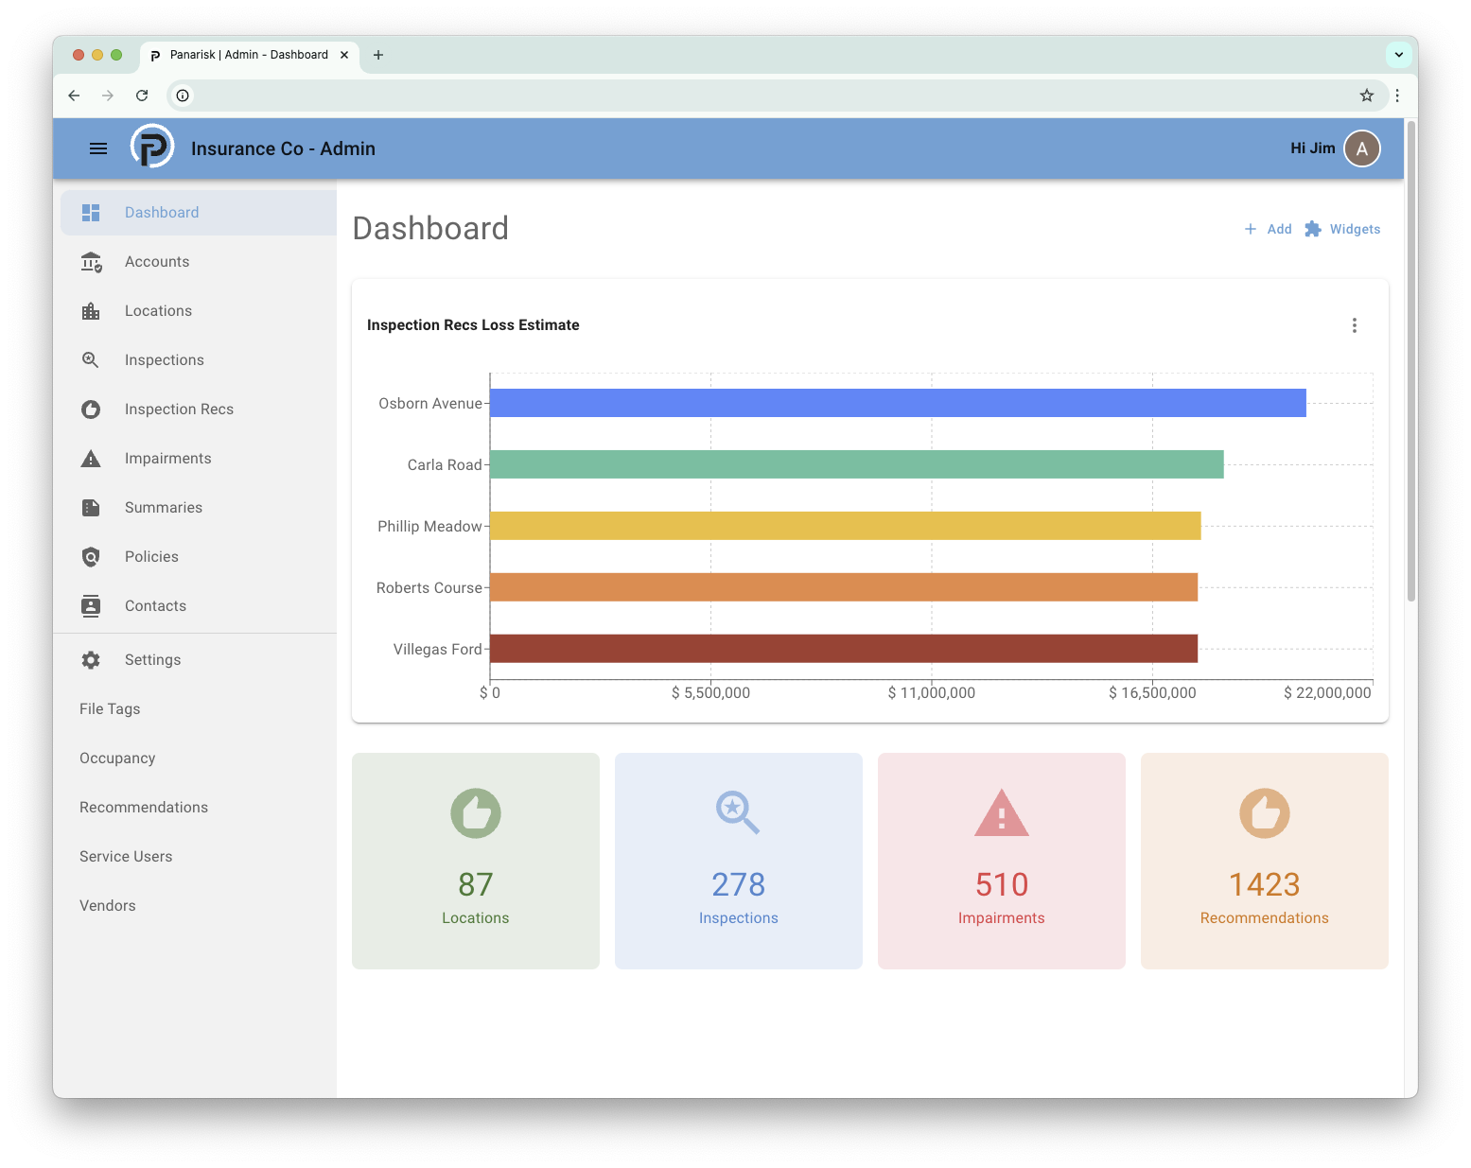Click the Villegas Ford dark red bar
Screen dimensions: 1471x1168
[844, 649]
